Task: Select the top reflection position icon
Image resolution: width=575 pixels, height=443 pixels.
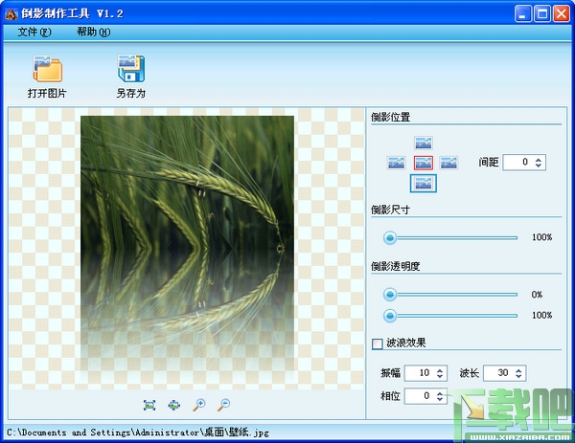Action: pos(424,143)
